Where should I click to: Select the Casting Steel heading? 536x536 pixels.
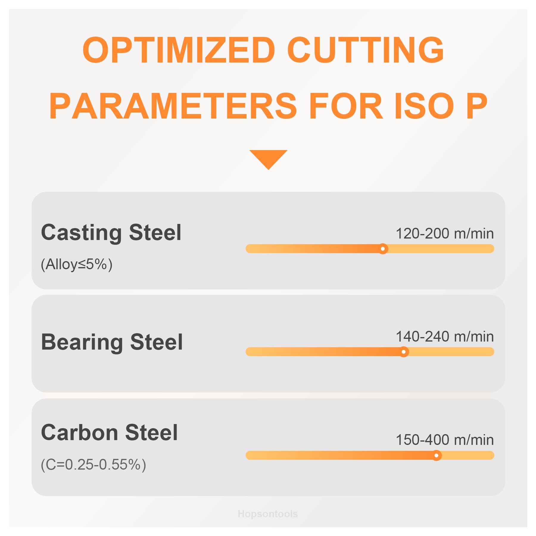111,233
